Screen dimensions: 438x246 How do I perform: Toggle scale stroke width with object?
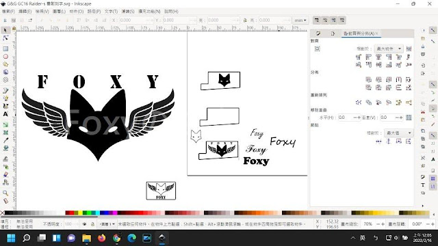[x=316, y=20]
